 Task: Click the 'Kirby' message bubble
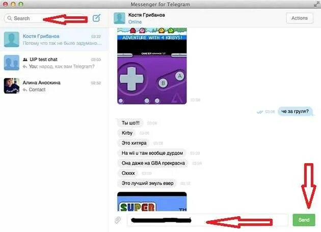pyautogui.click(x=127, y=133)
